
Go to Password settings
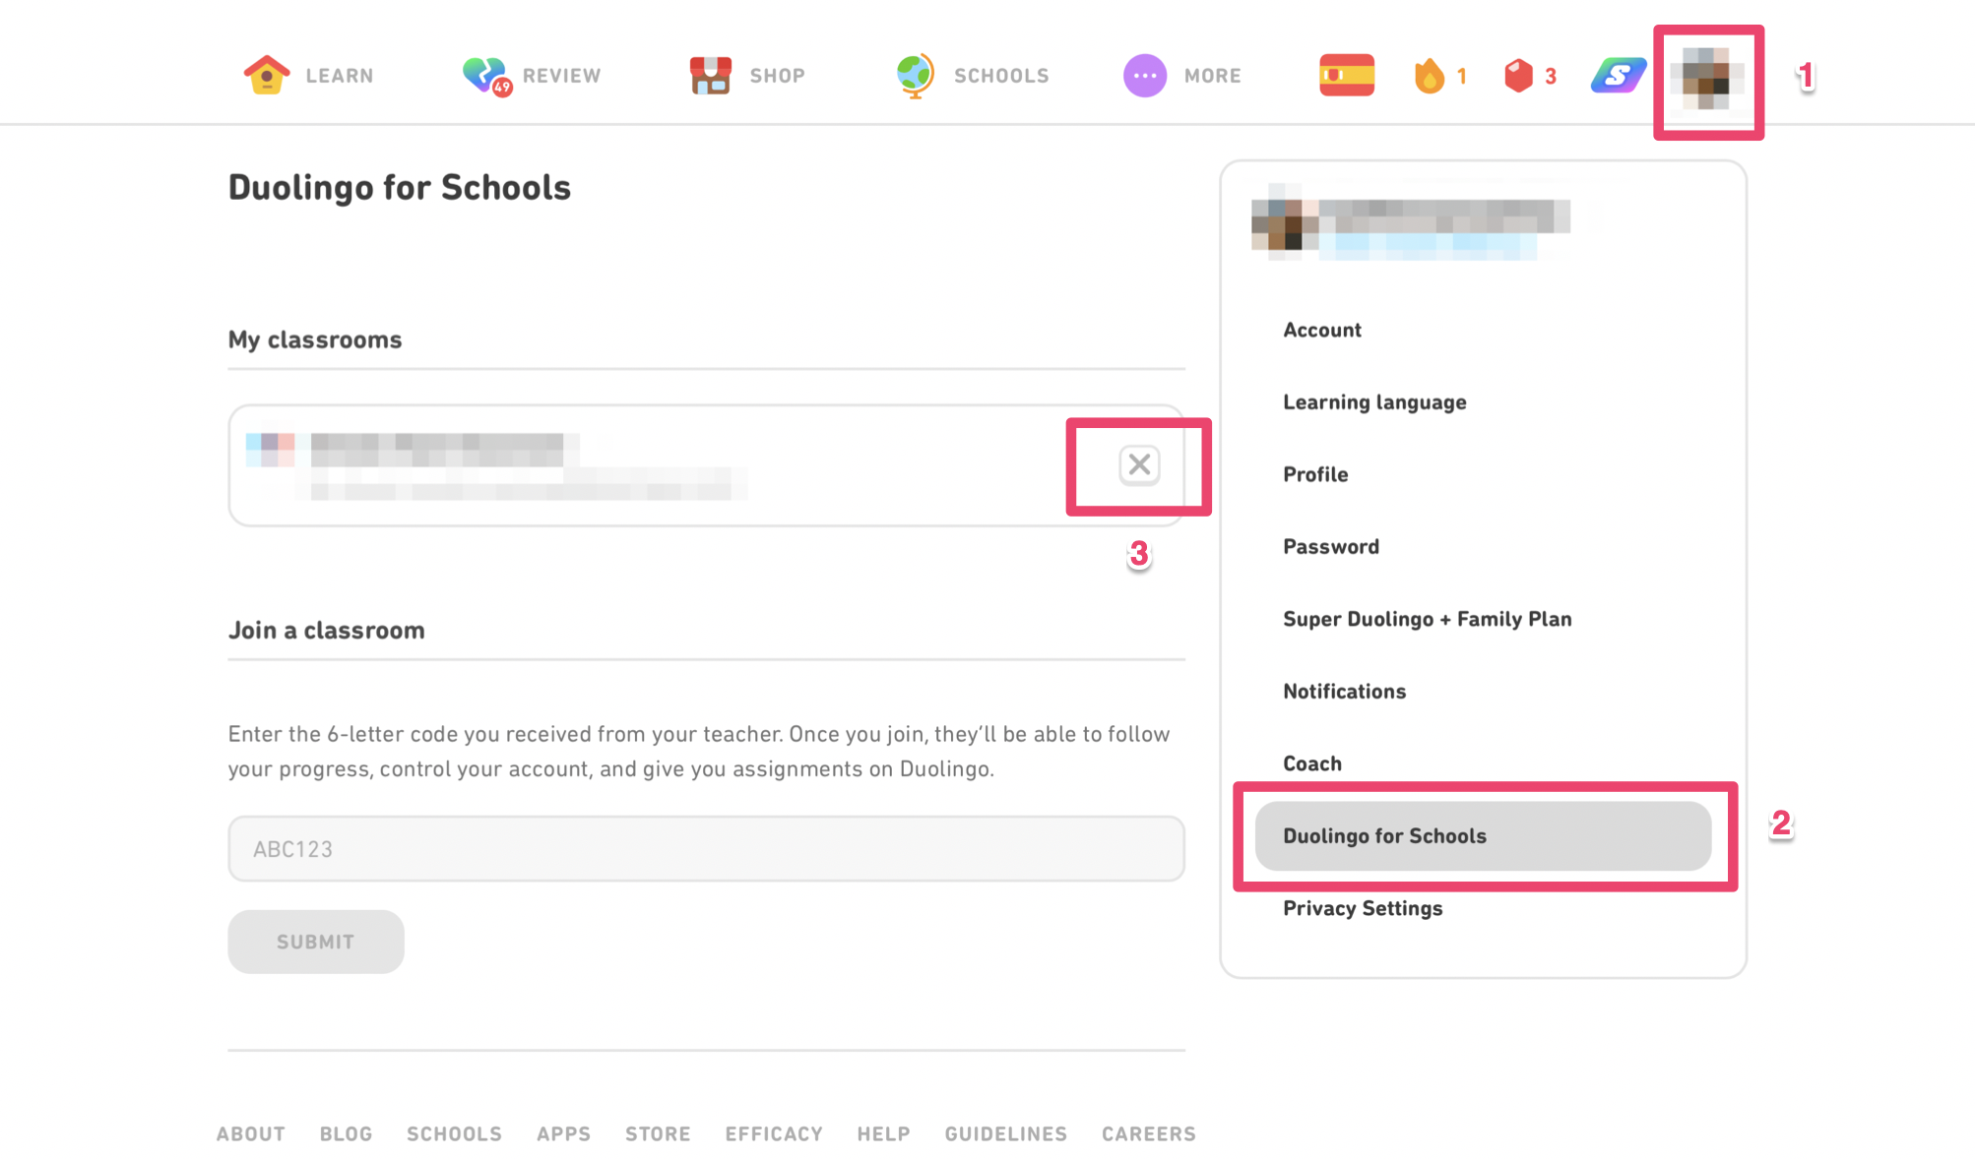(1330, 547)
